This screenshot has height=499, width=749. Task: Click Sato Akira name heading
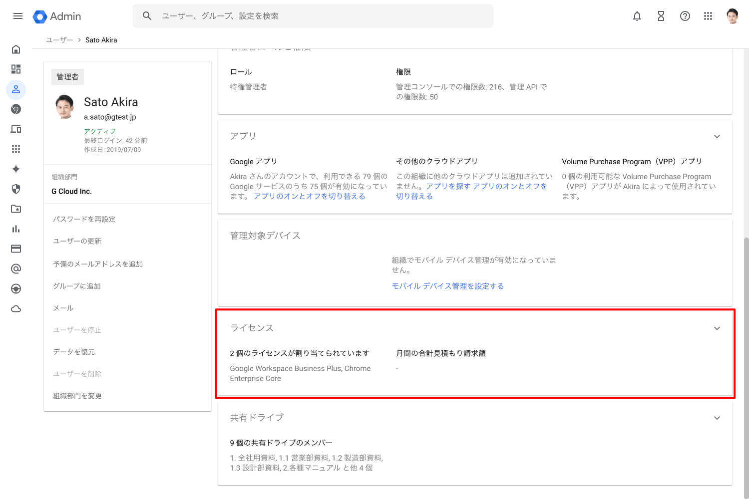coord(111,102)
